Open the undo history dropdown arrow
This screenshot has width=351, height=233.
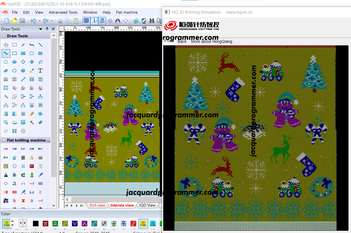[x=39, y=21]
